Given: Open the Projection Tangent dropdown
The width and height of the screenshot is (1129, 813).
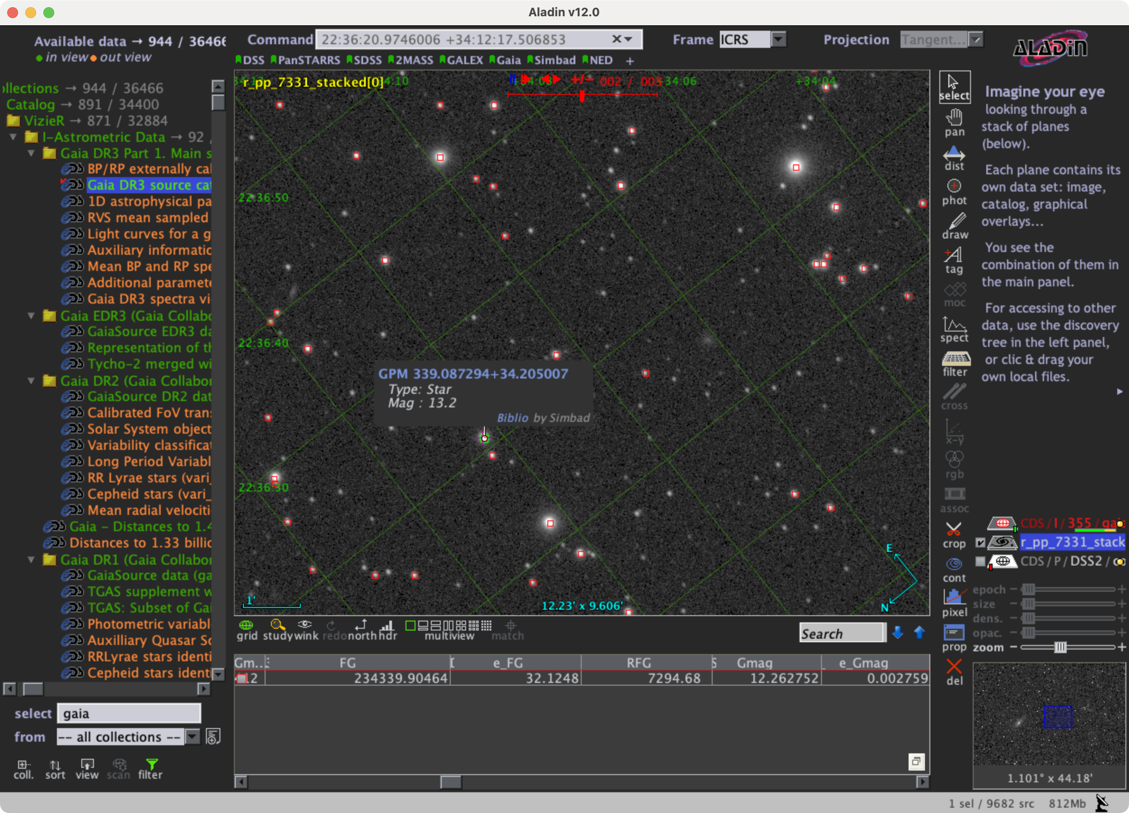Looking at the screenshot, I should 975,39.
